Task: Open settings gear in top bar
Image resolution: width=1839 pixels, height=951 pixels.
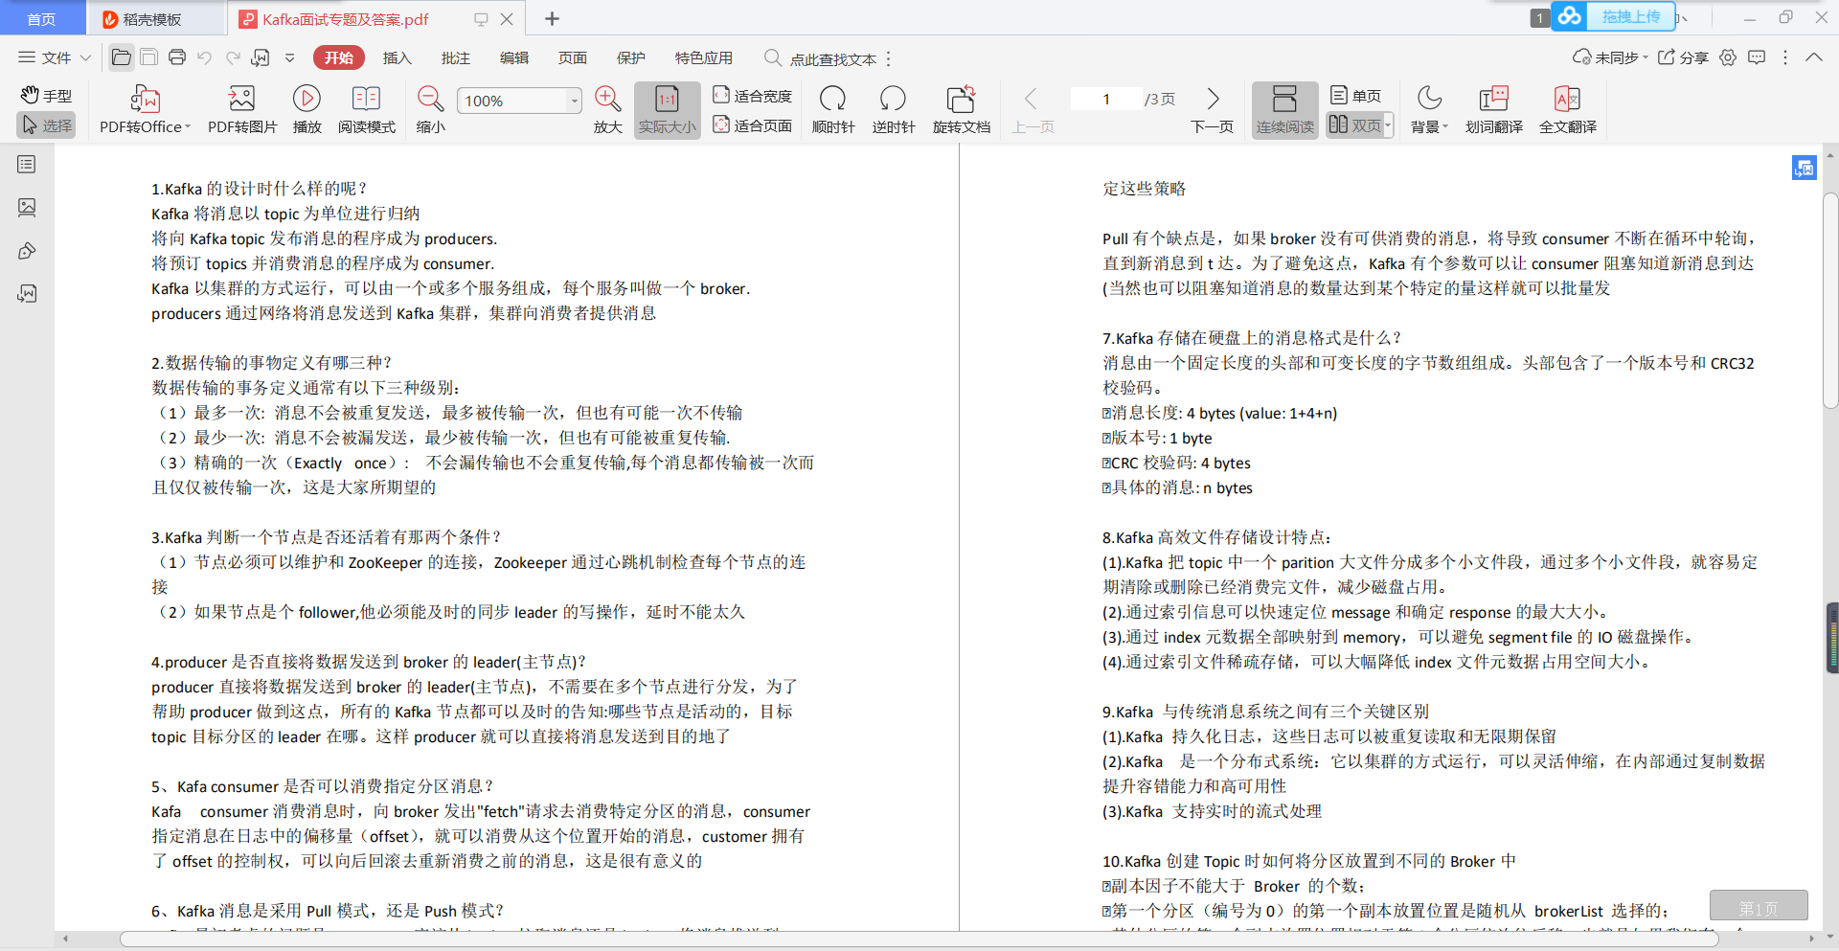Action: [x=1728, y=57]
